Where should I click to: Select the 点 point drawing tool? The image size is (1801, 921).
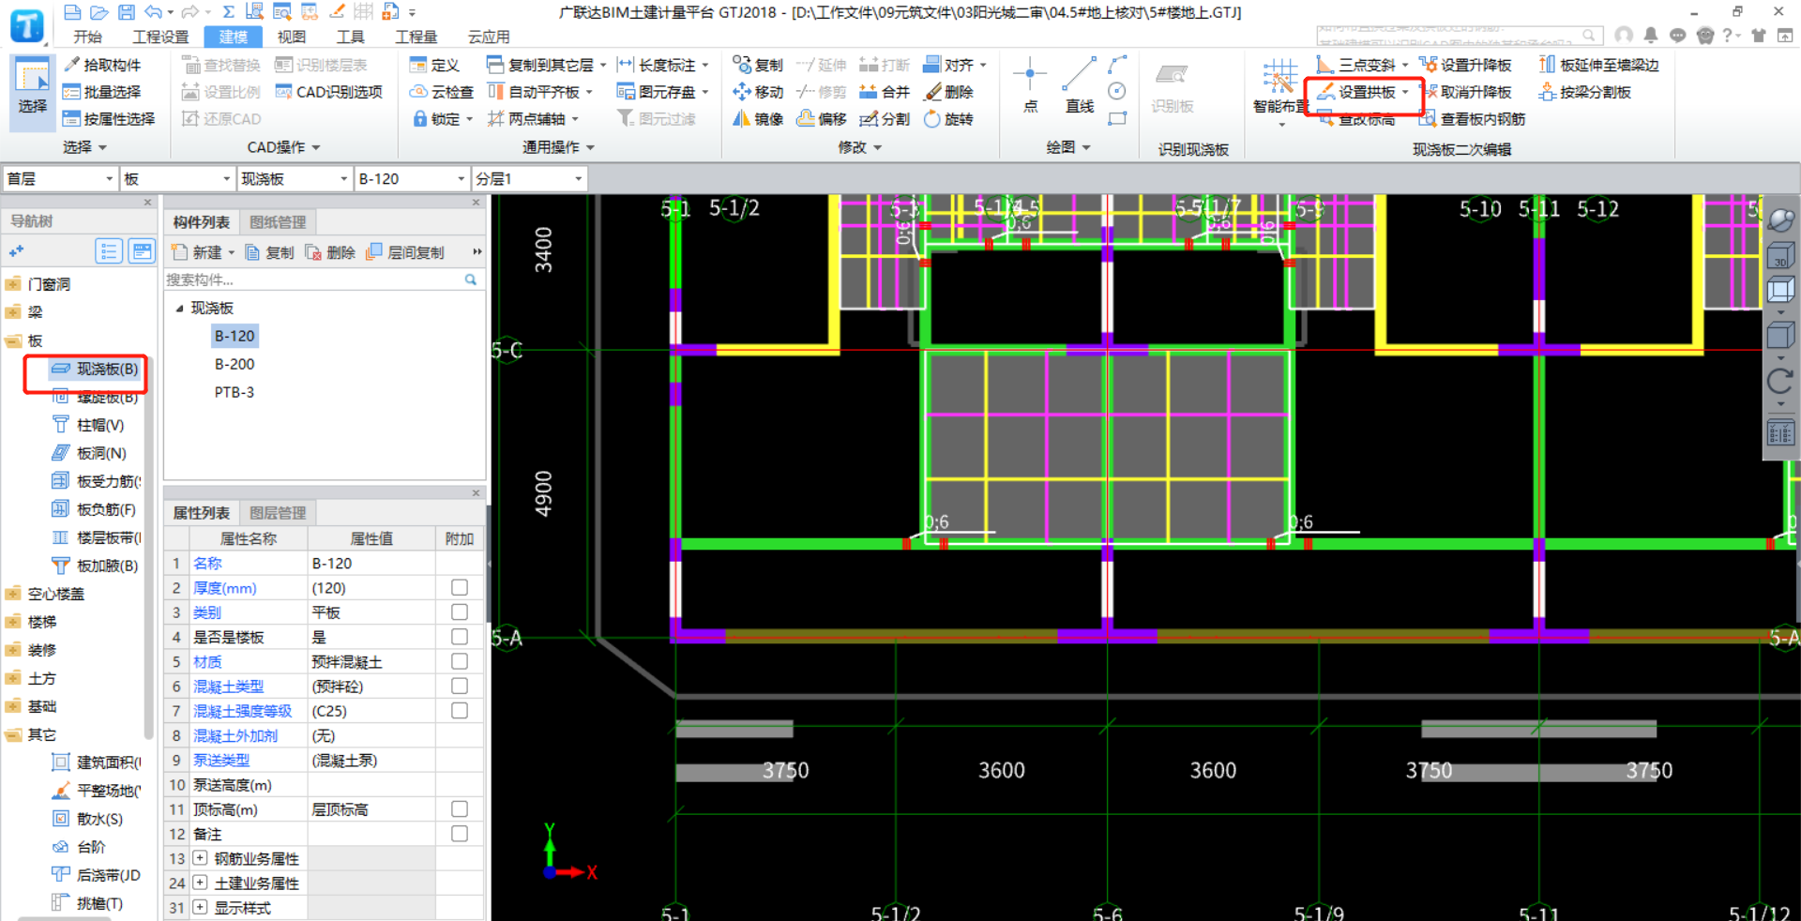(1030, 85)
